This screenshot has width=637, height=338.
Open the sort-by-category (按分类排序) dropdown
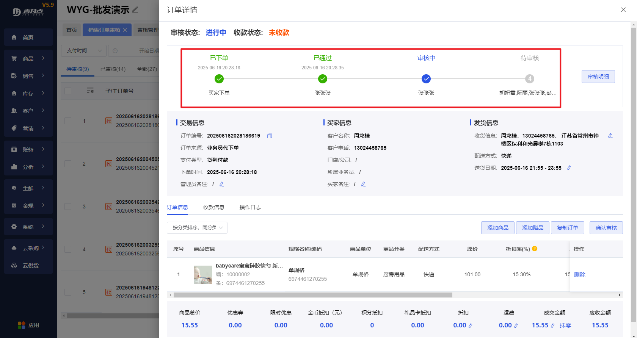tap(197, 228)
